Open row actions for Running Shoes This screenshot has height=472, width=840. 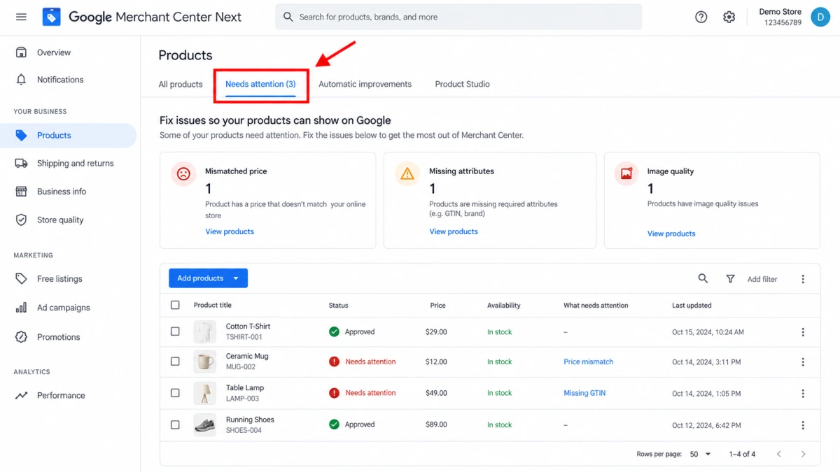click(803, 424)
